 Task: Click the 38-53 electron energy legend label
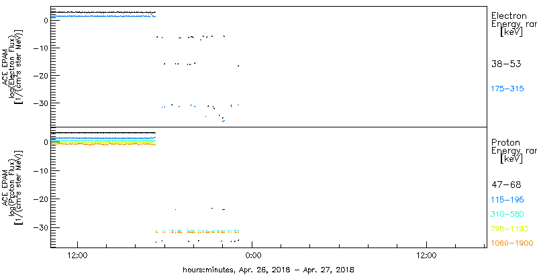pyautogui.click(x=506, y=64)
